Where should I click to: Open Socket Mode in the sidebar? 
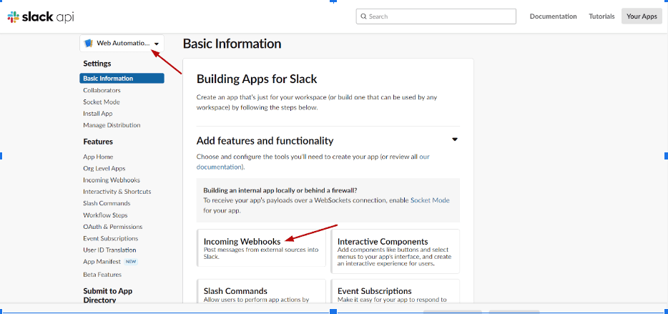click(x=102, y=102)
